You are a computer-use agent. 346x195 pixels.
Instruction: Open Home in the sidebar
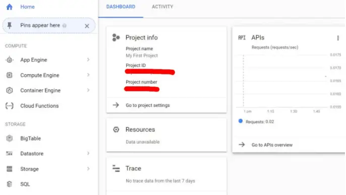click(x=27, y=7)
